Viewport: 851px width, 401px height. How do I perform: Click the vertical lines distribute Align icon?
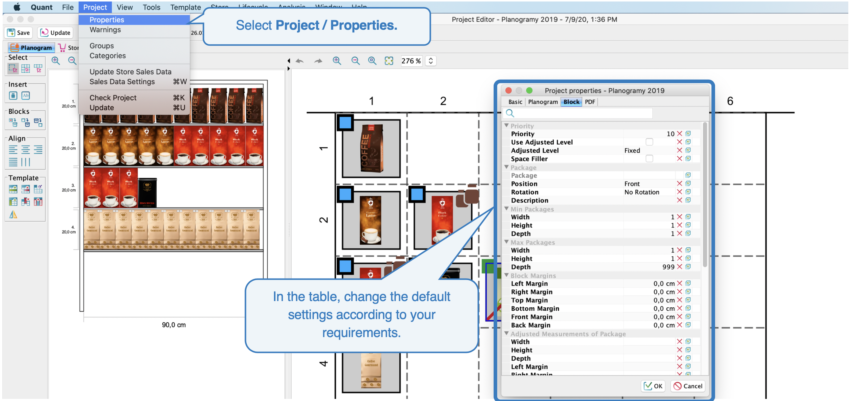[x=26, y=162]
